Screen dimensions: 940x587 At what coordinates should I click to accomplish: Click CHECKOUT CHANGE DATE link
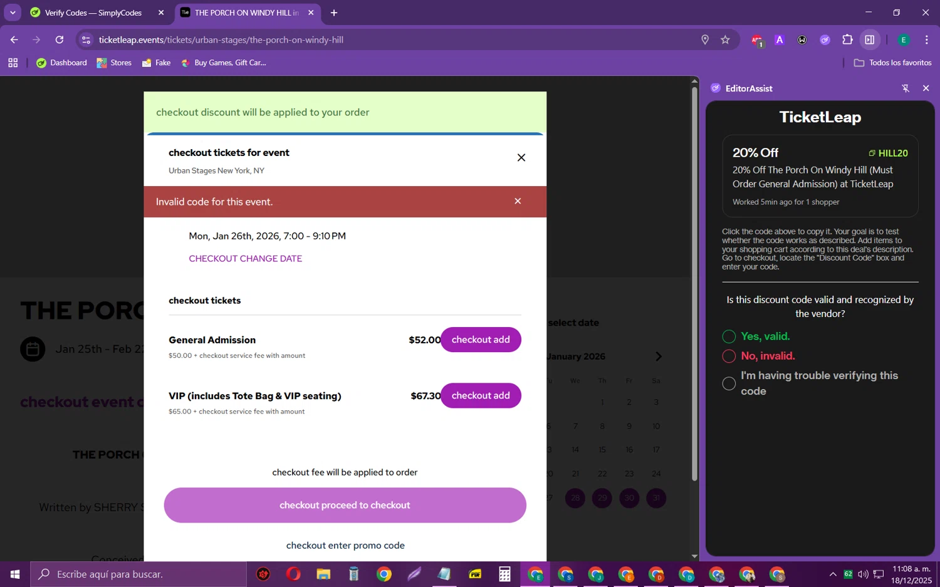tap(246, 259)
